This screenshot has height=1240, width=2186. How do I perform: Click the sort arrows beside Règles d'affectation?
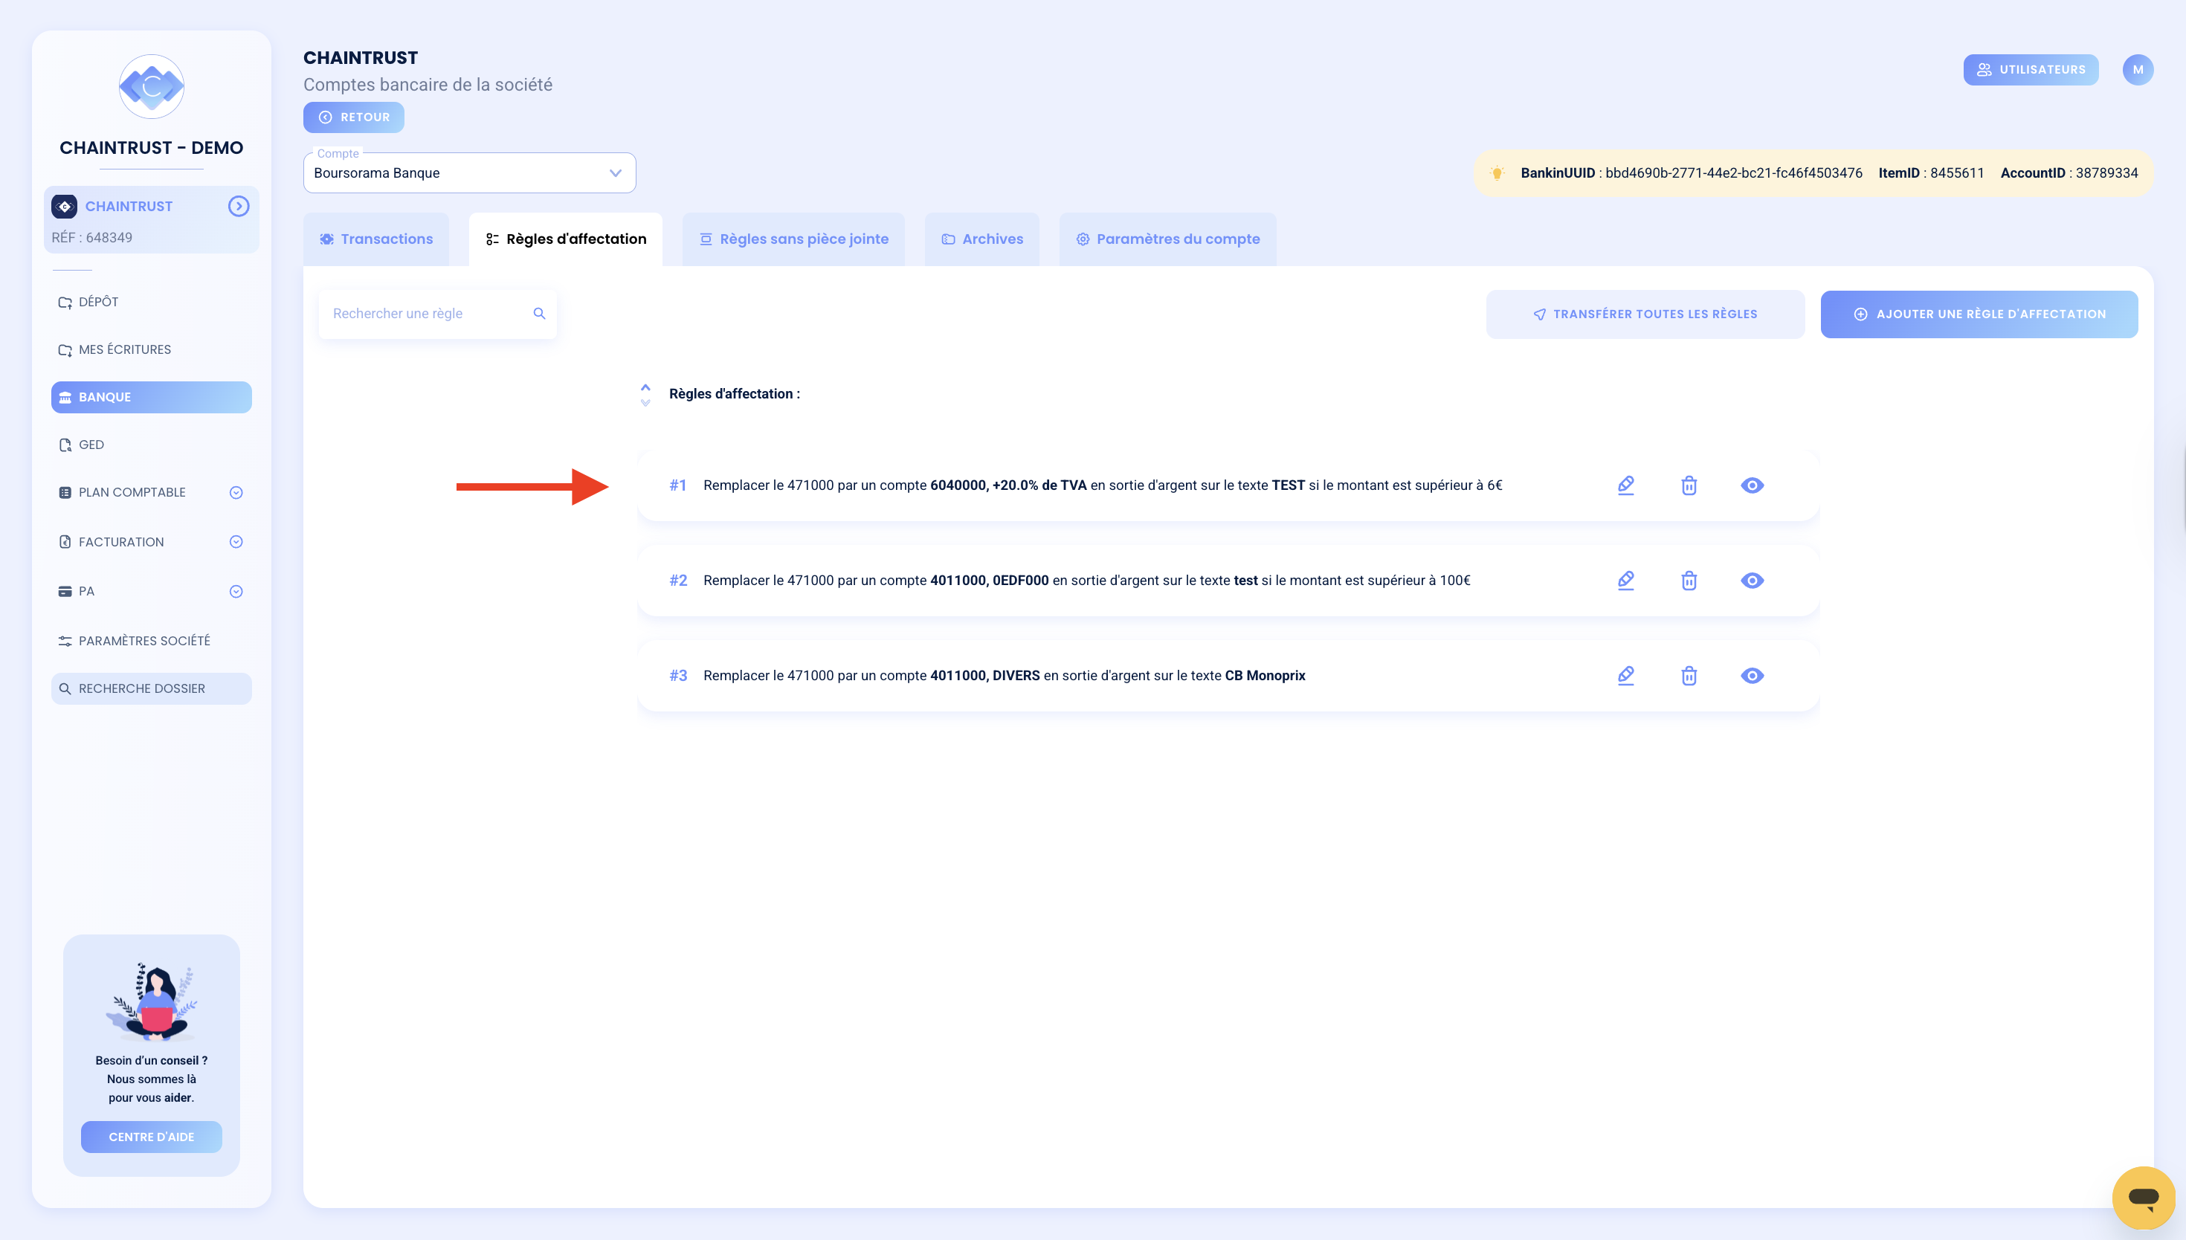click(645, 394)
